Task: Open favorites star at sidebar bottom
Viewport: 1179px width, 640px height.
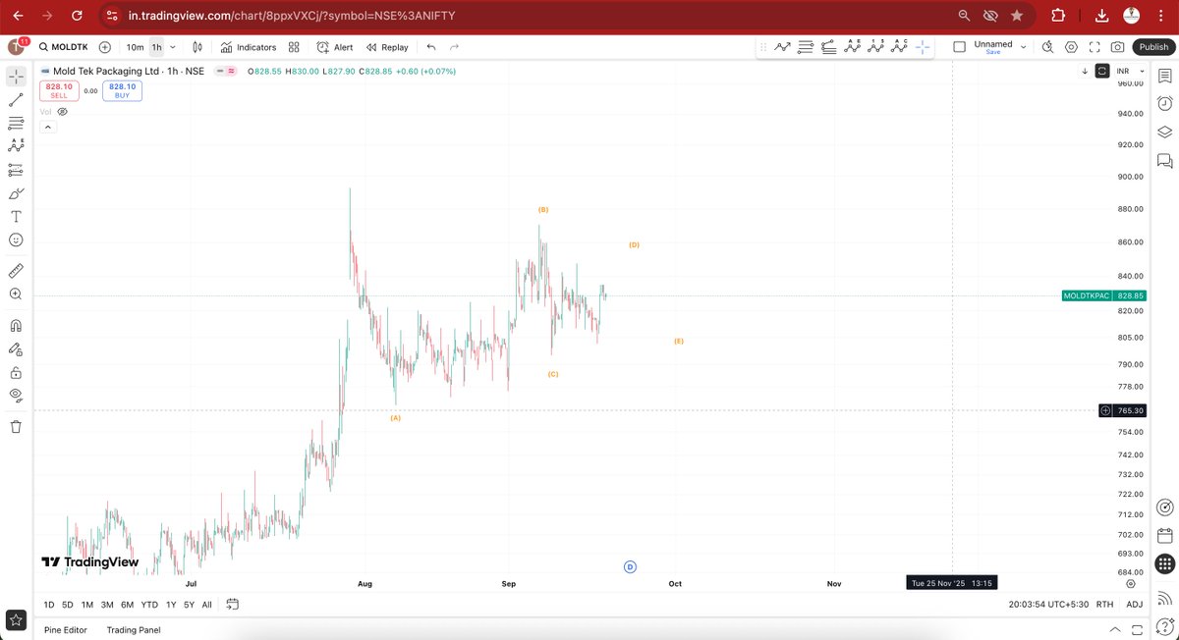Action: click(x=17, y=619)
